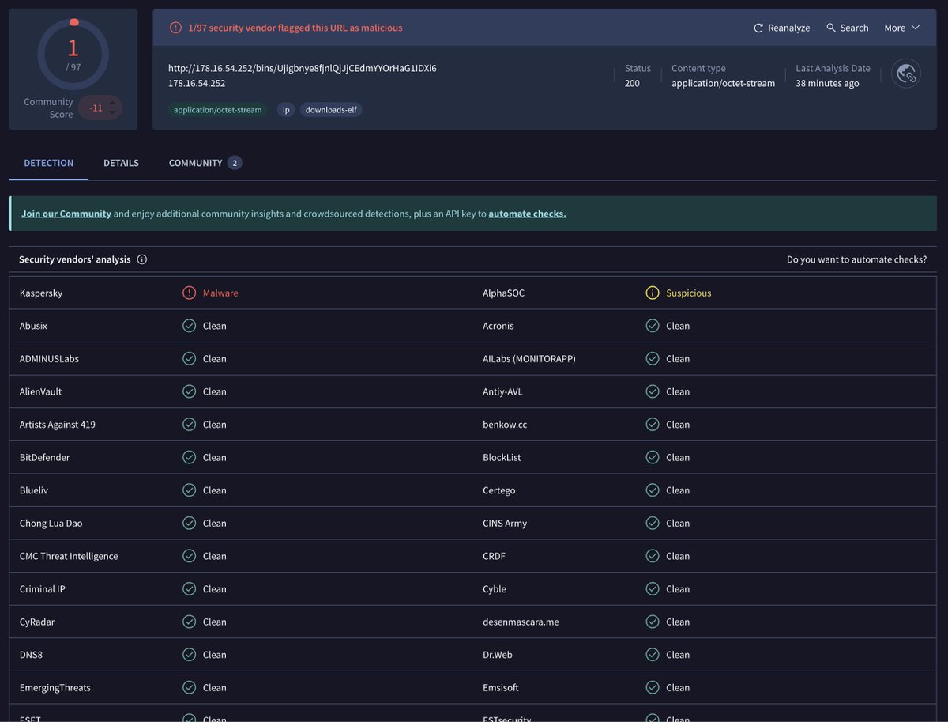Click the Join our Community link
Image resolution: width=948 pixels, height=722 pixels.
(66, 214)
